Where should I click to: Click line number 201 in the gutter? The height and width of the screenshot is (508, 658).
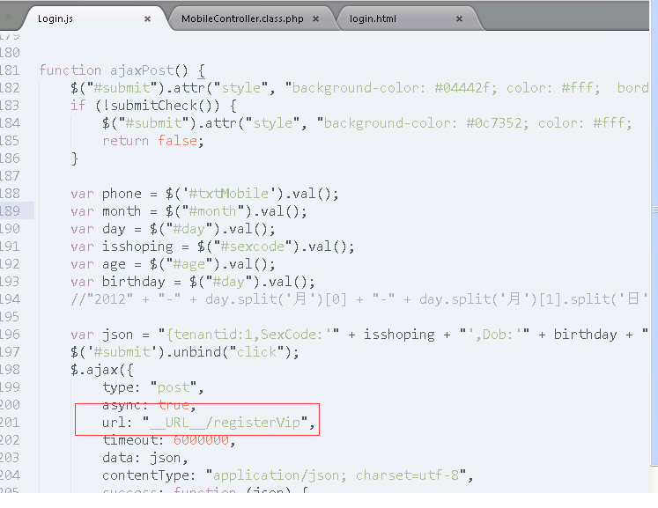coord(10,423)
